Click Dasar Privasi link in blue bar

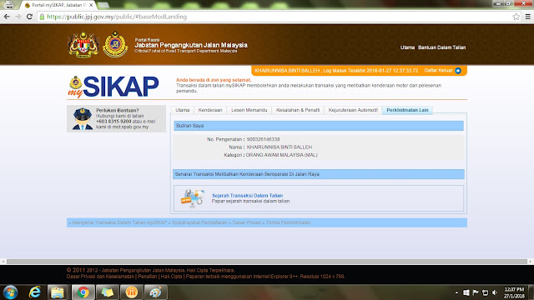(247, 222)
